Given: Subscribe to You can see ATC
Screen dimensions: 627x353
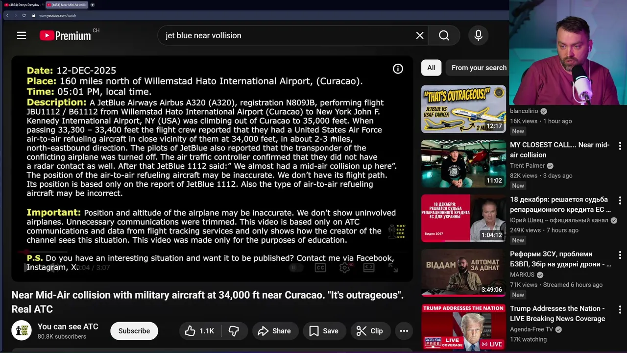Looking at the screenshot, I should point(134,331).
